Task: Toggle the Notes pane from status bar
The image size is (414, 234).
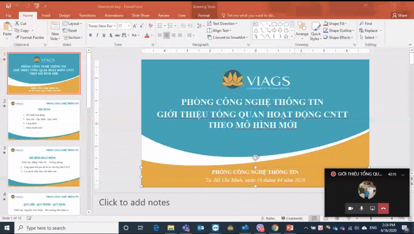Action: click(268, 218)
